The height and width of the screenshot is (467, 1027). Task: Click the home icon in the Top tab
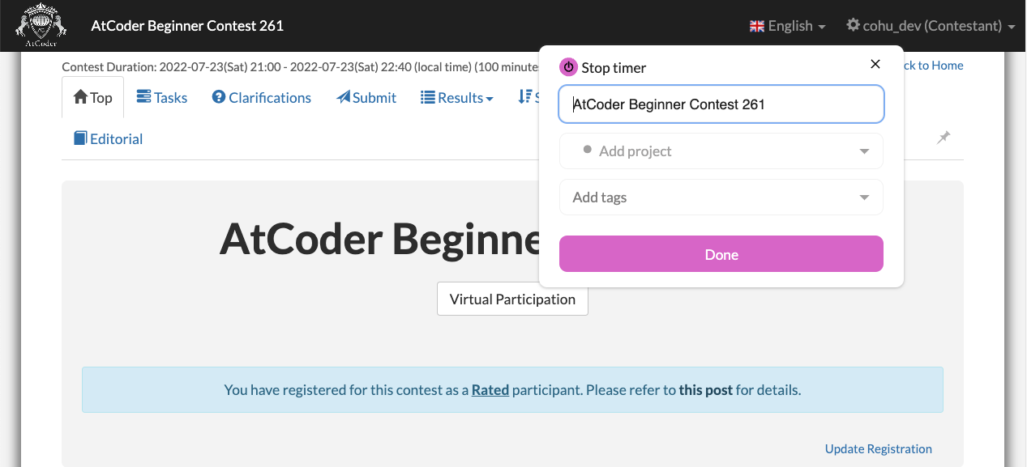(x=80, y=97)
